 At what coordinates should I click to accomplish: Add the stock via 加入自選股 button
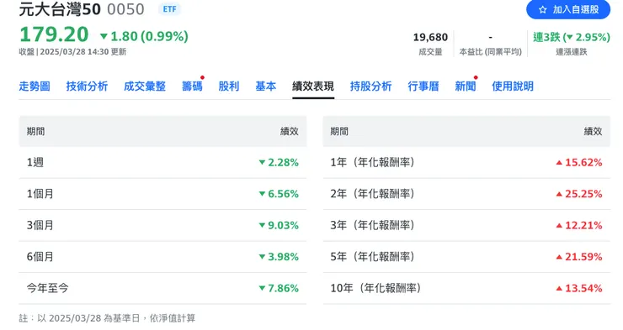point(568,9)
